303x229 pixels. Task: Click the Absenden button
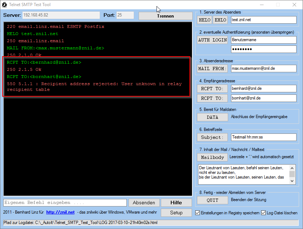144,203
